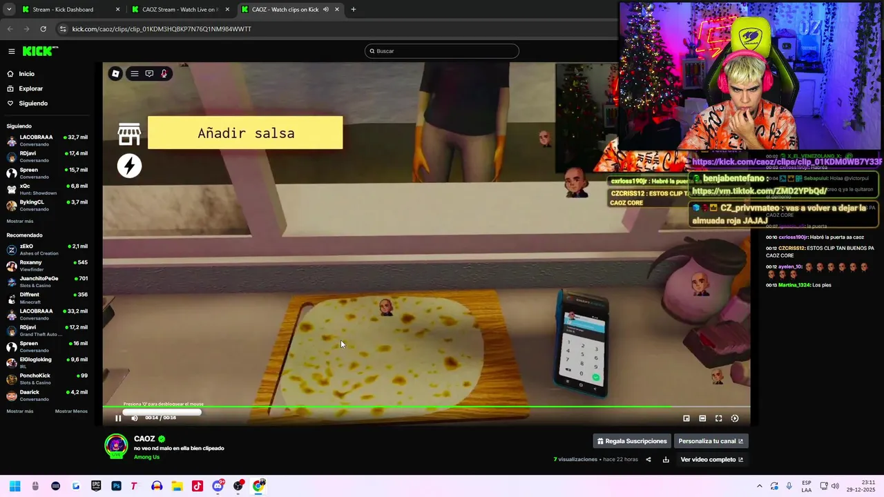
Task: Open xQc channel playing Hunt: Showdown
Action: click(47, 189)
